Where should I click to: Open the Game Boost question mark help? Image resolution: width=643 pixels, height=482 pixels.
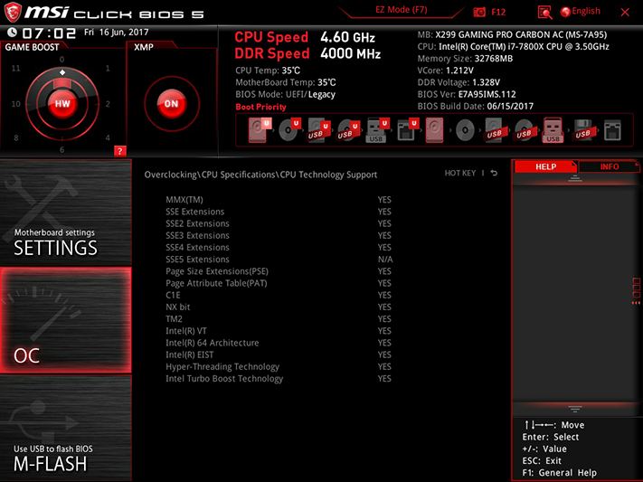119,151
